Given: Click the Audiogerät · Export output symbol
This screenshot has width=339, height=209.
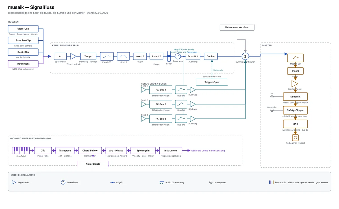Looking at the screenshot, I should (295, 138).
